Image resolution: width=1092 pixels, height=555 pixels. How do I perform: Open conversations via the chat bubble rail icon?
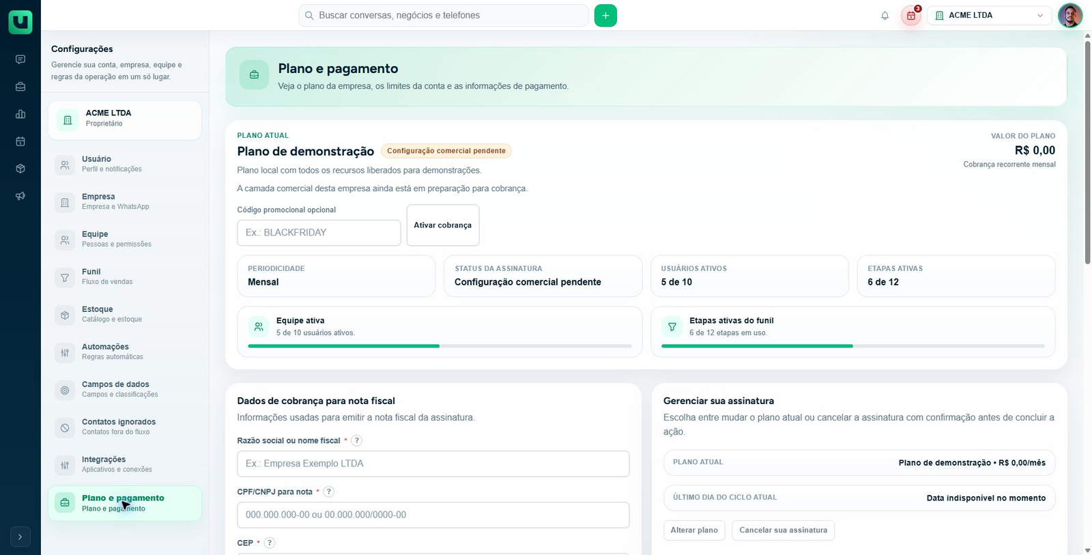20,59
